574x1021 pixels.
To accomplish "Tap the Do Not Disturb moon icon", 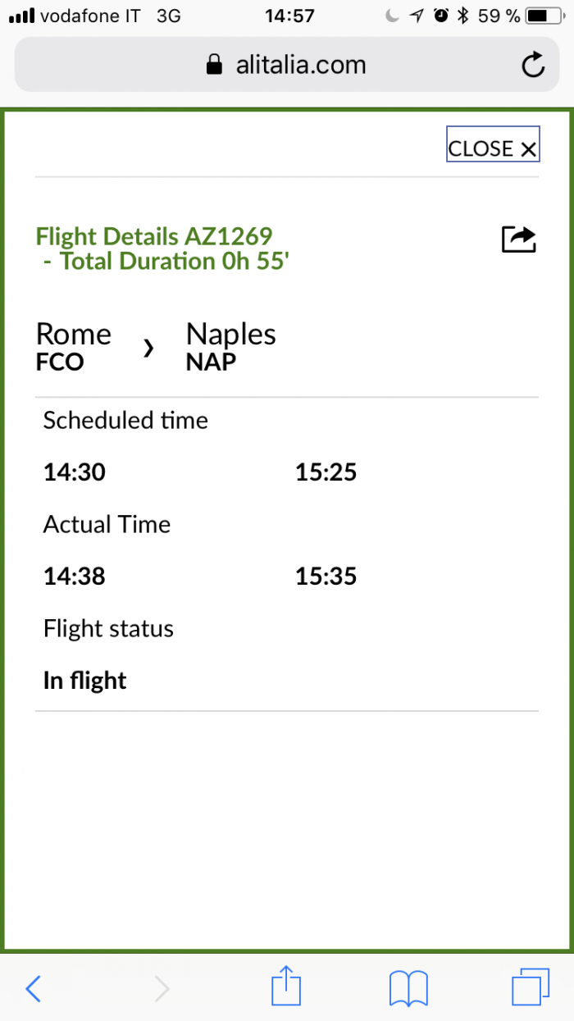I will [x=393, y=16].
